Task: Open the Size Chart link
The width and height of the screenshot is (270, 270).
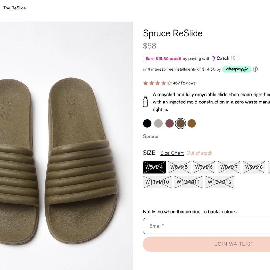Action: (172, 153)
